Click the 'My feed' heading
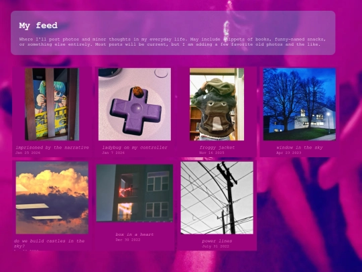The height and width of the screenshot is (272, 362). pyautogui.click(x=38, y=26)
